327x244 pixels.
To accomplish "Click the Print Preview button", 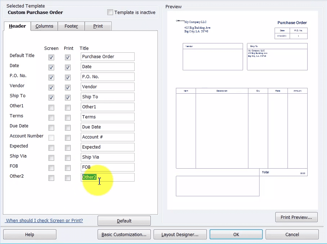I will [x=296, y=217].
